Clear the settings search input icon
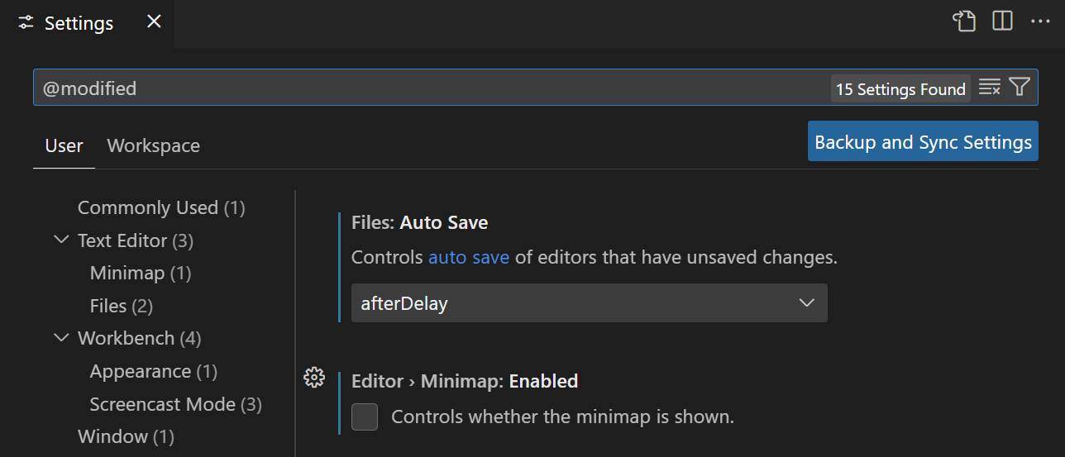The image size is (1065, 457). [989, 88]
